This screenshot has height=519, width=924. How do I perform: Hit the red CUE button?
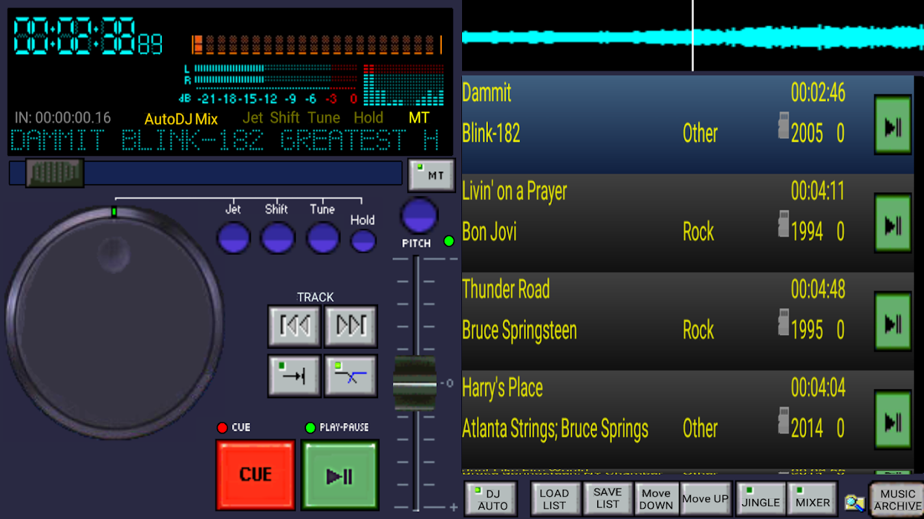[255, 474]
